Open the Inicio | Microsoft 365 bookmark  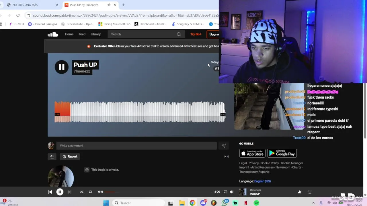tap(114, 24)
